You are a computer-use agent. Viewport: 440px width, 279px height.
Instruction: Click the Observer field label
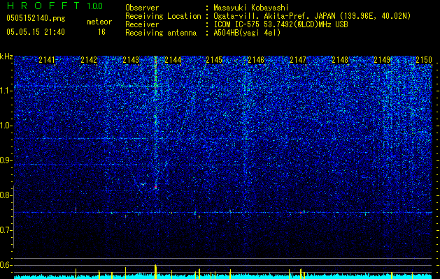coord(142,8)
